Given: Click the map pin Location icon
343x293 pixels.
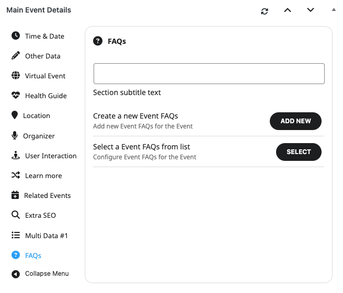Looking at the screenshot, I should [15, 115].
